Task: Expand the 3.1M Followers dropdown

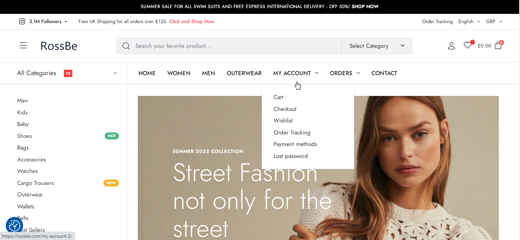Action: (48, 22)
